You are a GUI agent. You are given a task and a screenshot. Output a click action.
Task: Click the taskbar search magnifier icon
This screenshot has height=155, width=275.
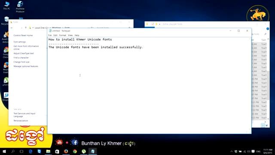pos(13,151)
